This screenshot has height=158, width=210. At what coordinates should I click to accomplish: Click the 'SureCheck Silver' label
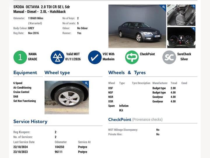click(184, 56)
